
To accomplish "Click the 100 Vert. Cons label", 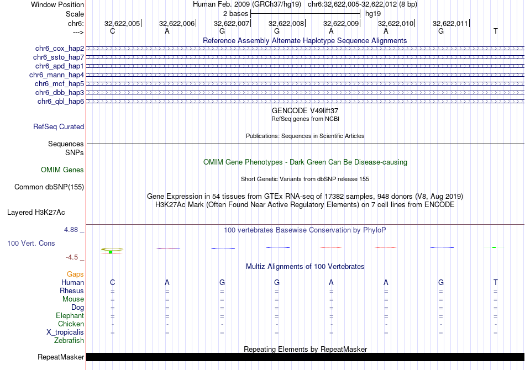I will [31, 243].
